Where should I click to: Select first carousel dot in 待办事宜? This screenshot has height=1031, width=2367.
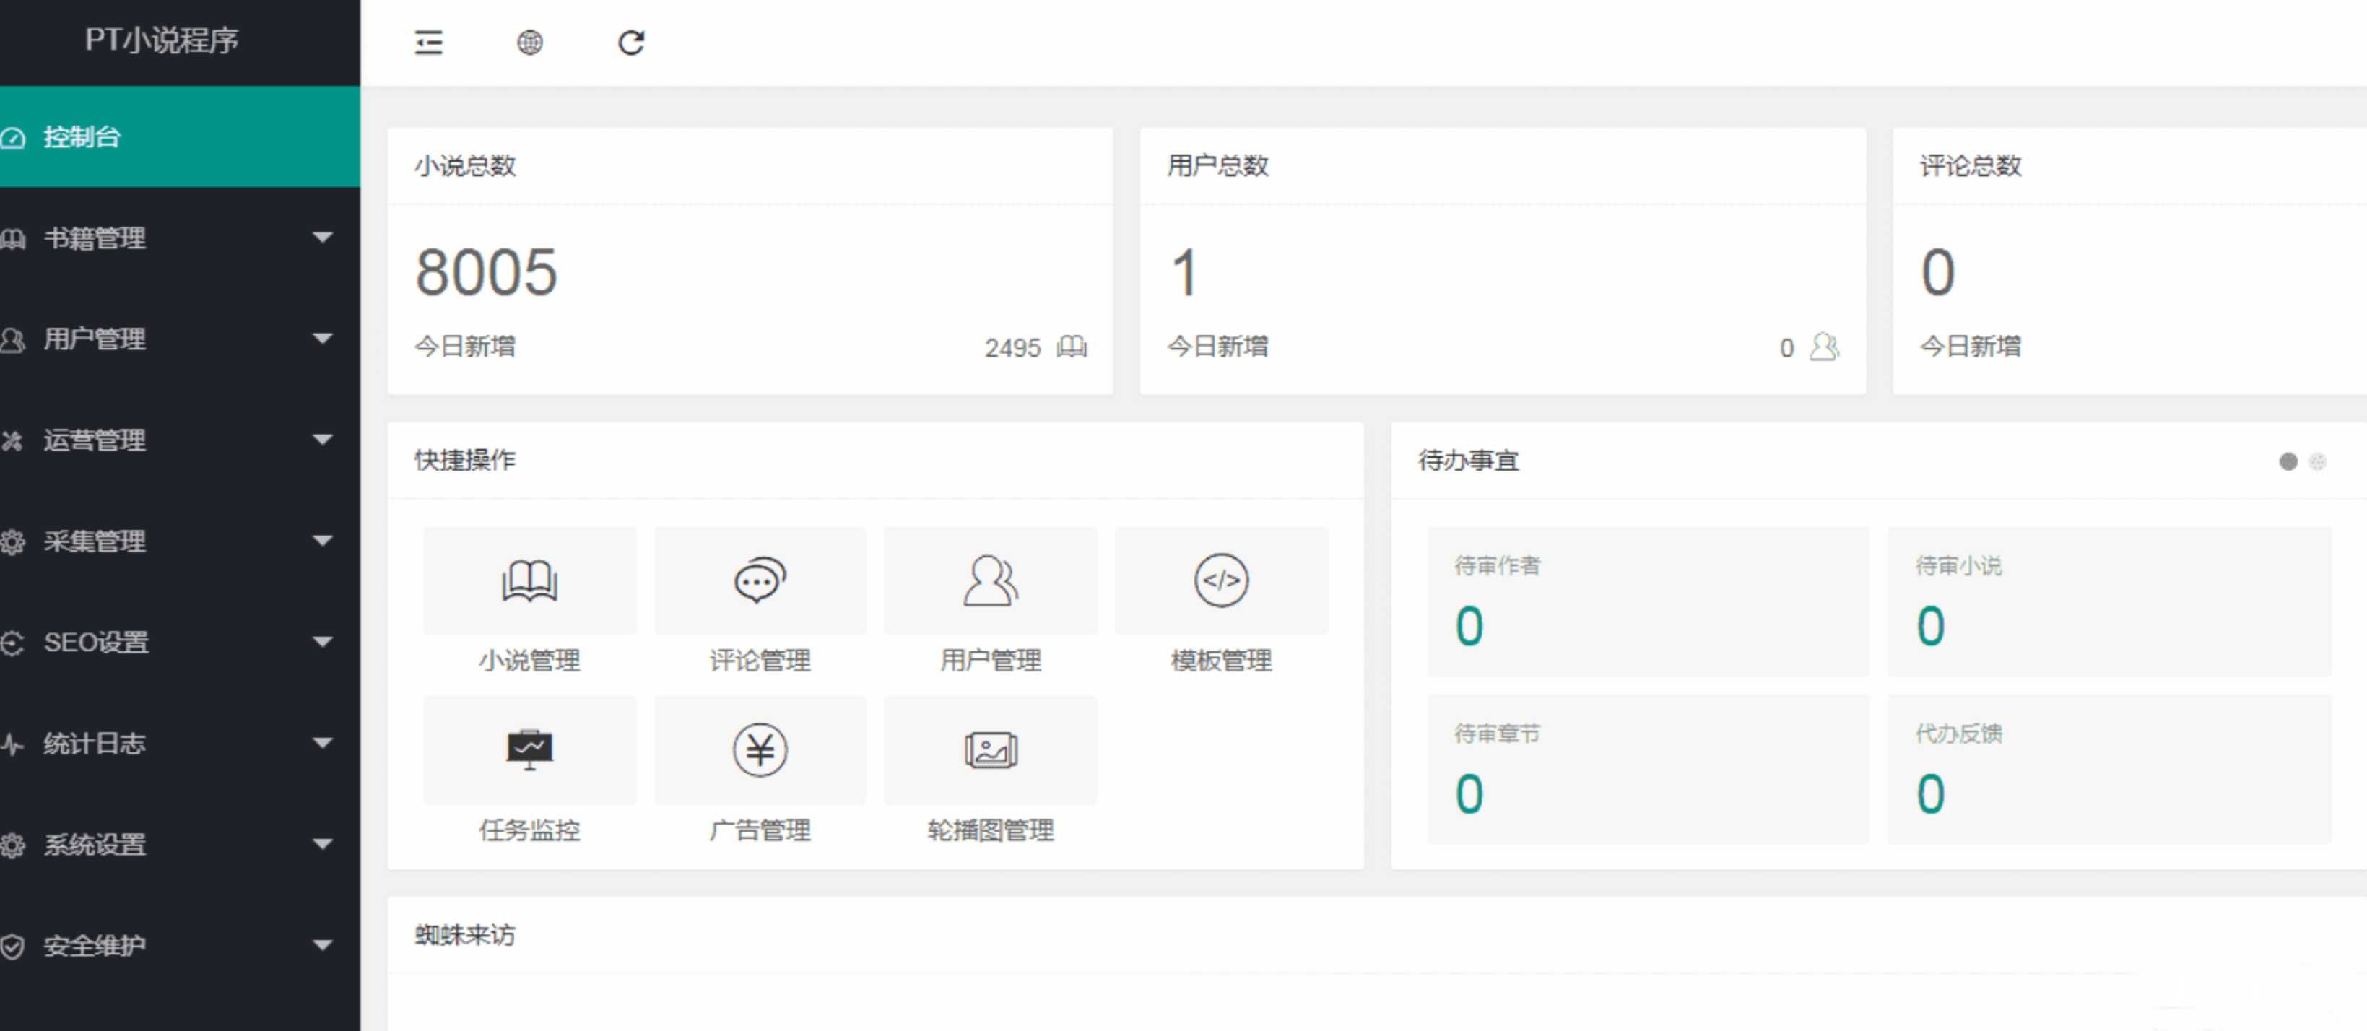tap(2288, 461)
